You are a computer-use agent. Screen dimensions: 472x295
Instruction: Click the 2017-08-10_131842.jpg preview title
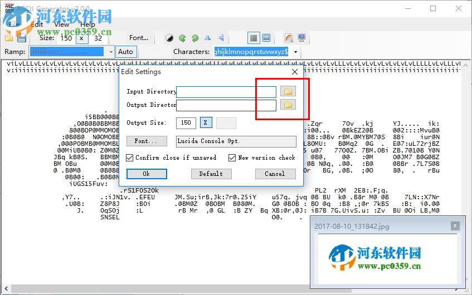tap(352, 227)
